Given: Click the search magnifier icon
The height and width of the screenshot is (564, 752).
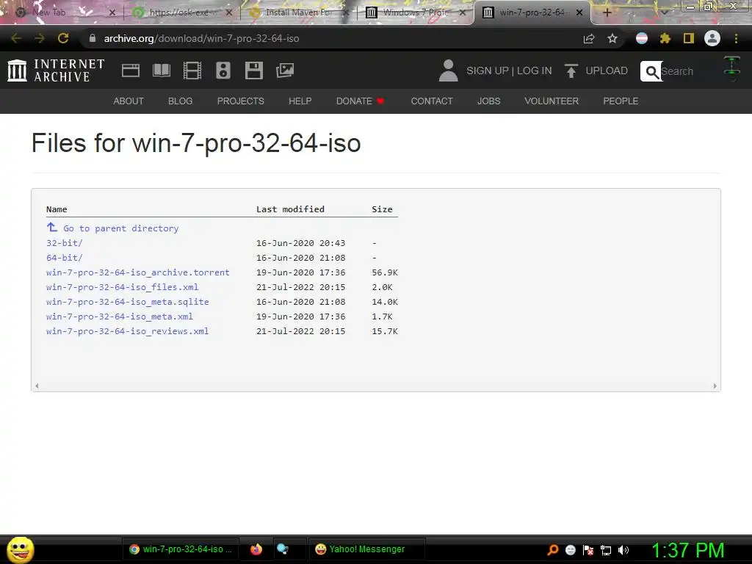Looking at the screenshot, I should (x=651, y=71).
